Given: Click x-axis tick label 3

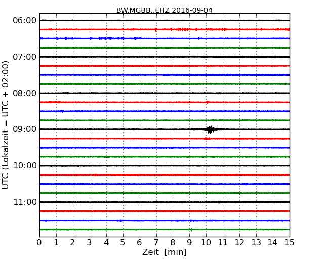Looking at the screenshot, I should [x=90, y=243].
